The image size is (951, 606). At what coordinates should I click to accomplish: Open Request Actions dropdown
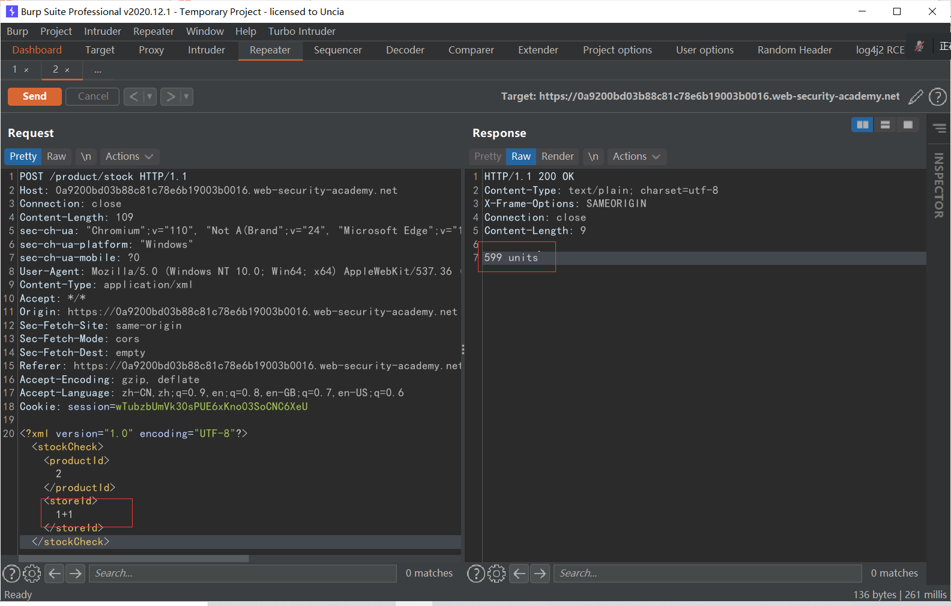[129, 156]
